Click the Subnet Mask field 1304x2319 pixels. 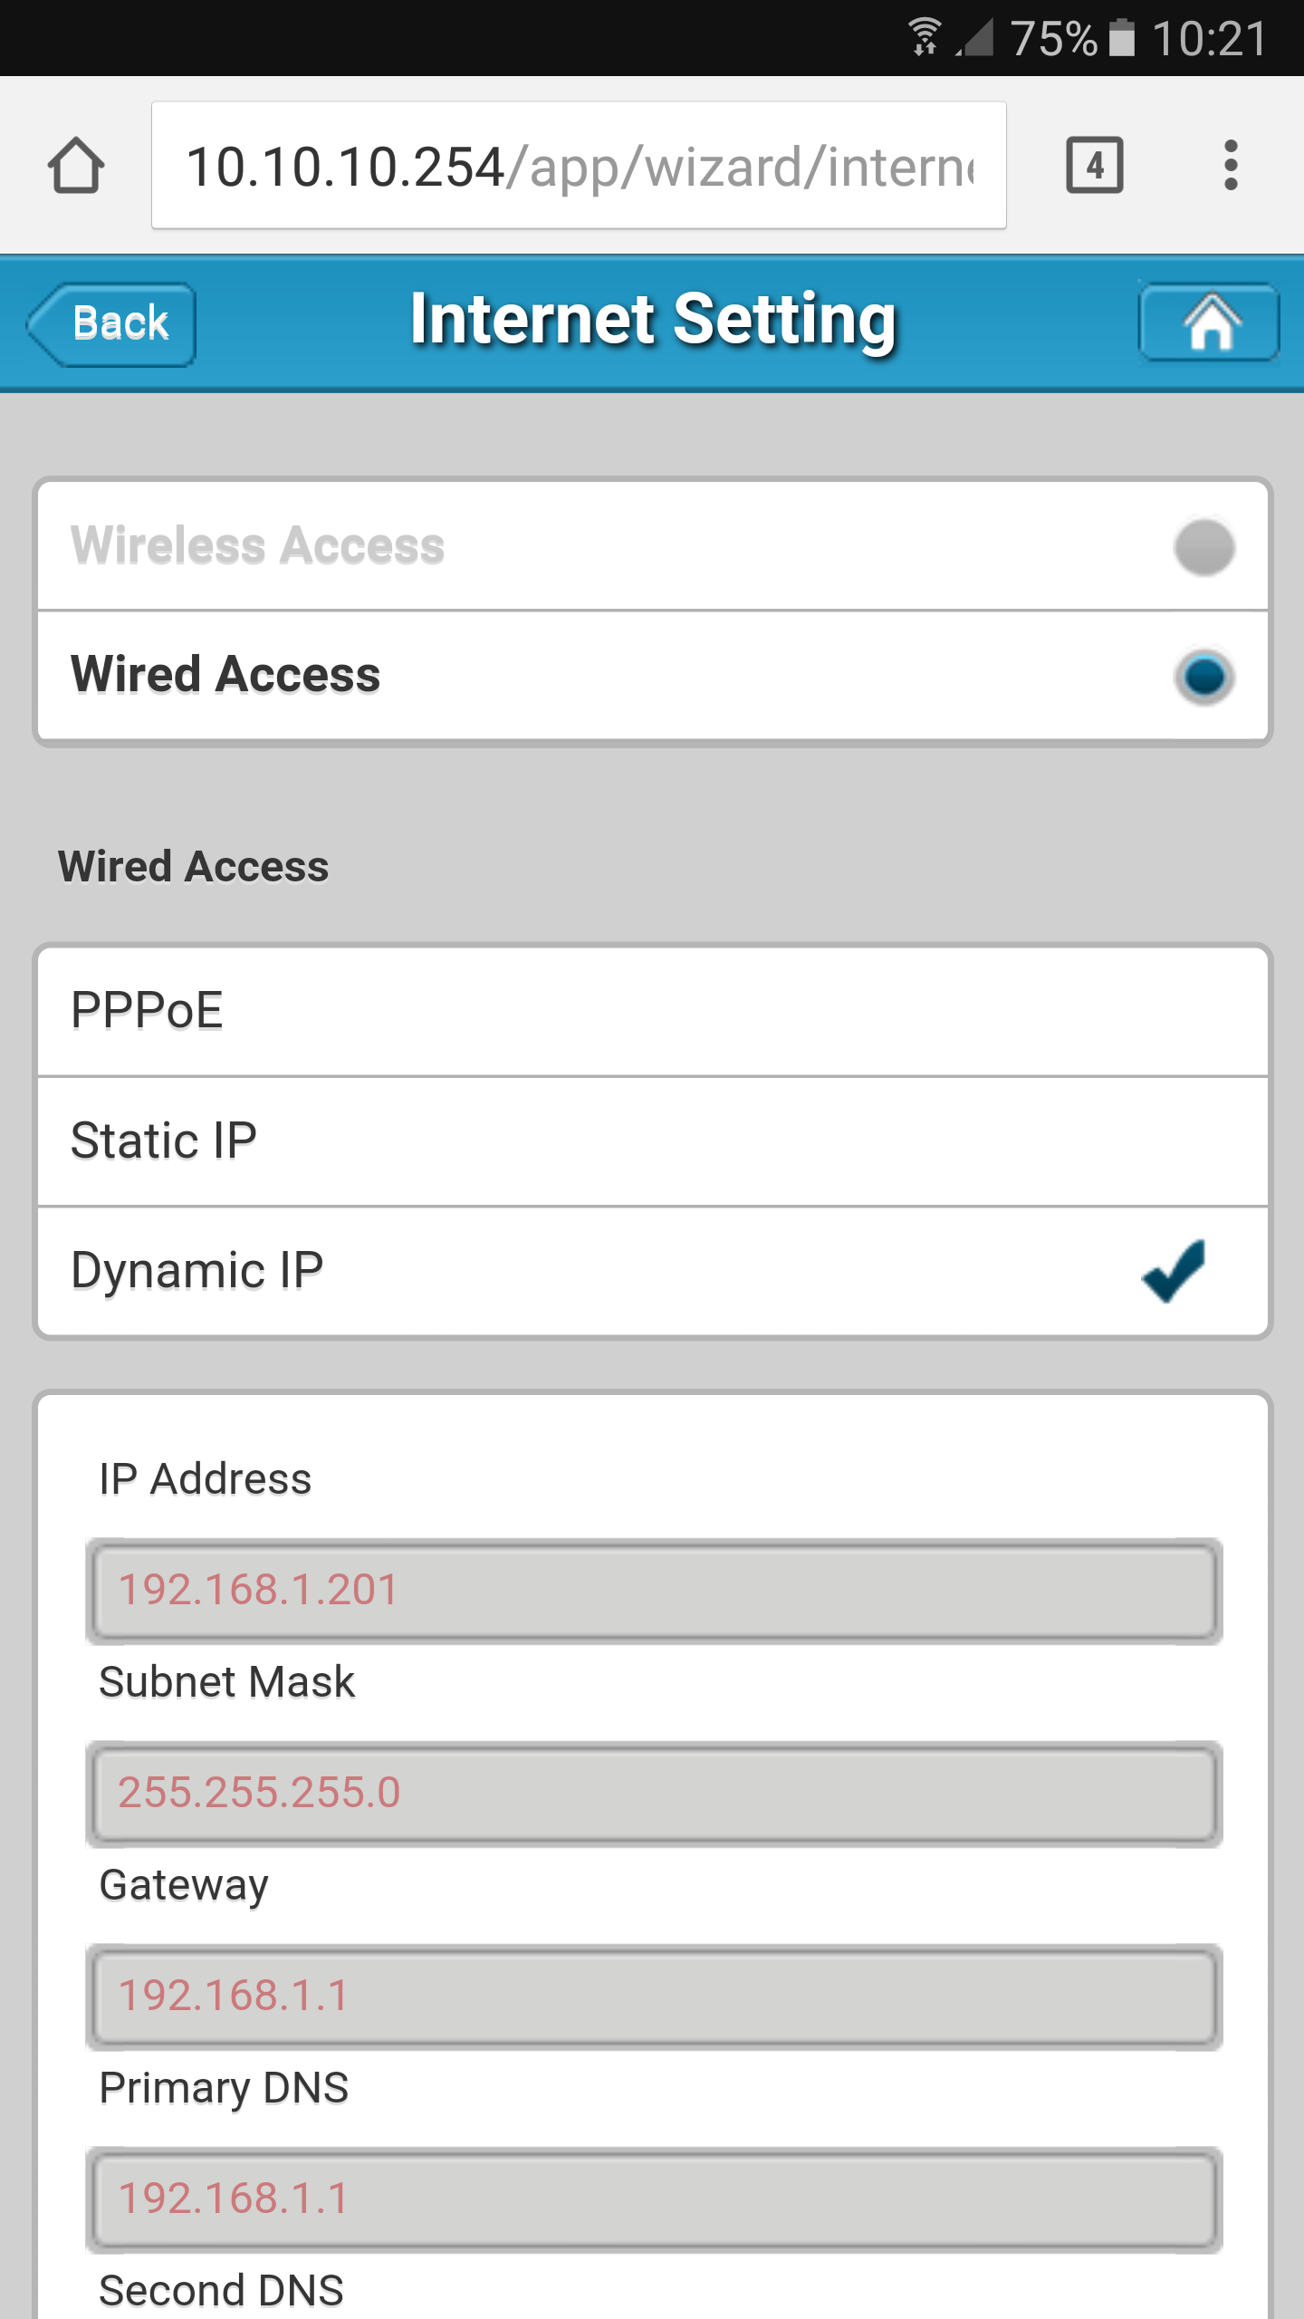[654, 1795]
